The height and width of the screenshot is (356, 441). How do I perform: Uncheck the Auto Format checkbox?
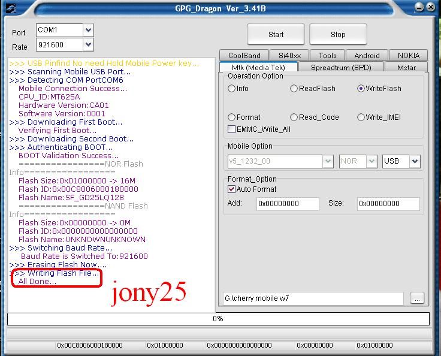pos(232,189)
